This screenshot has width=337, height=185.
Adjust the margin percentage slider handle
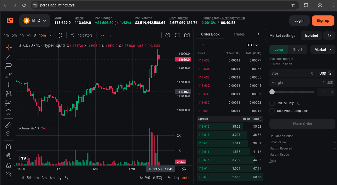click(x=272, y=92)
